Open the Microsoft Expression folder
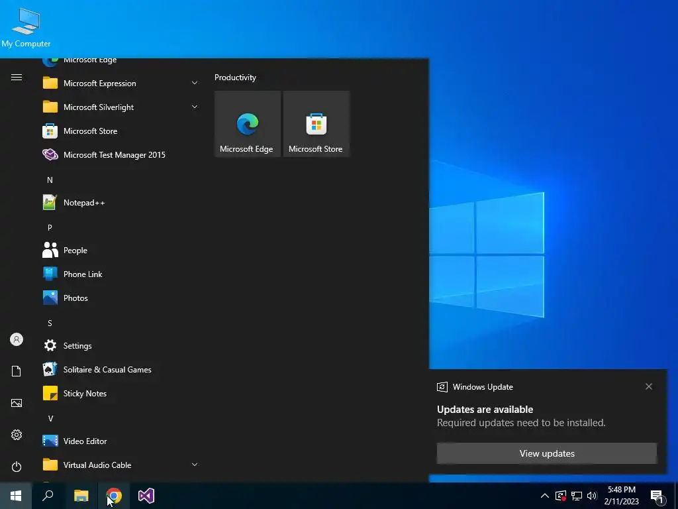Image resolution: width=678 pixels, height=509 pixels. (121, 83)
